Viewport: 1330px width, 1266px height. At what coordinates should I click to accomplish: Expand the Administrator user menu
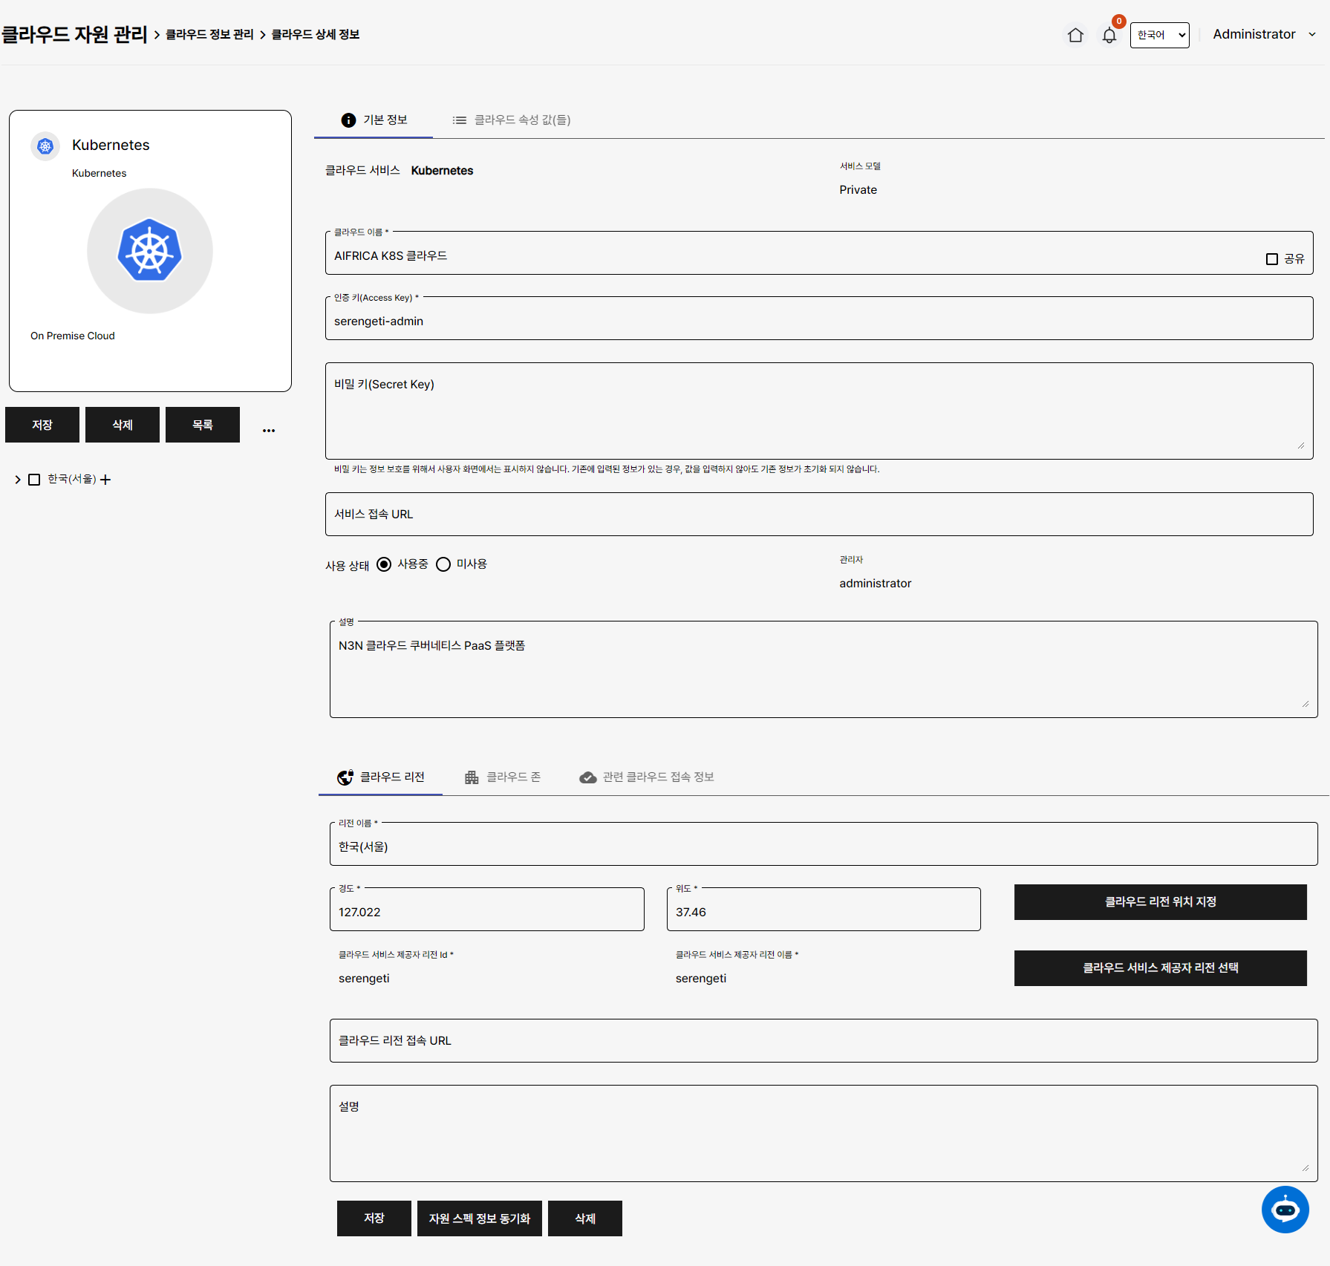coord(1264,34)
